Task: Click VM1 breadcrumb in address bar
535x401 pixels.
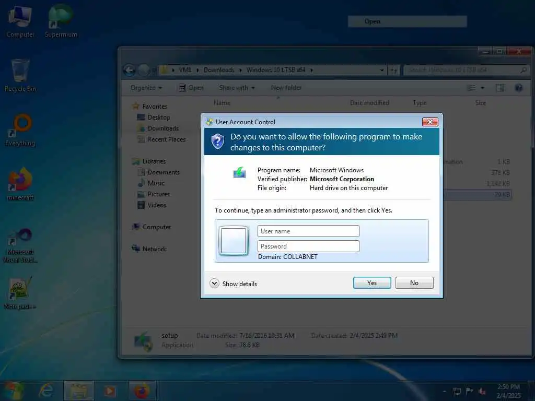Action: 185,70
